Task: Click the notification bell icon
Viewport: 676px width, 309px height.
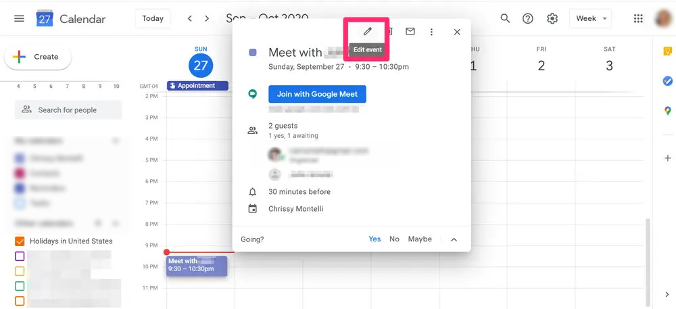Action: pyautogui.click(x=253, y=192)
